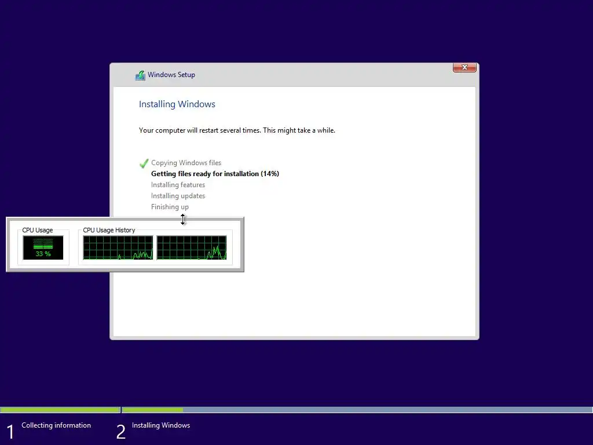Image resolution: width=593 pixels, height=445 pixels.
Task: Click the Collecting information progress bar
Action: point(60,410)
